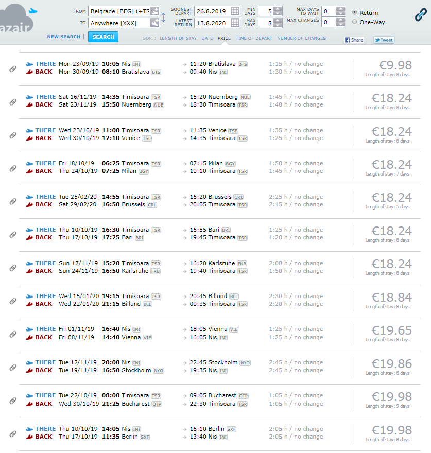Increase Min Days value
Image resolution: width=431 pixels, height=453 pixels.
pos(278,9)
